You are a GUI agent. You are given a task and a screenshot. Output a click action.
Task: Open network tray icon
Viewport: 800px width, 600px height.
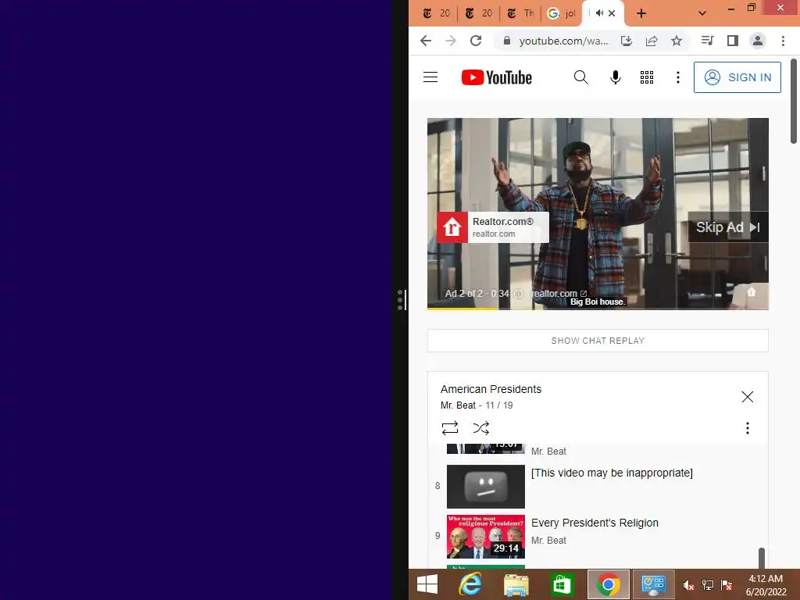click(707, 585)
